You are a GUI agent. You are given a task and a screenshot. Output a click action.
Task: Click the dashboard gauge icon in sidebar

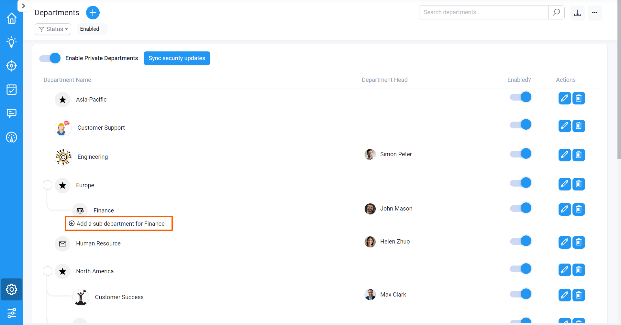point(12,137)
